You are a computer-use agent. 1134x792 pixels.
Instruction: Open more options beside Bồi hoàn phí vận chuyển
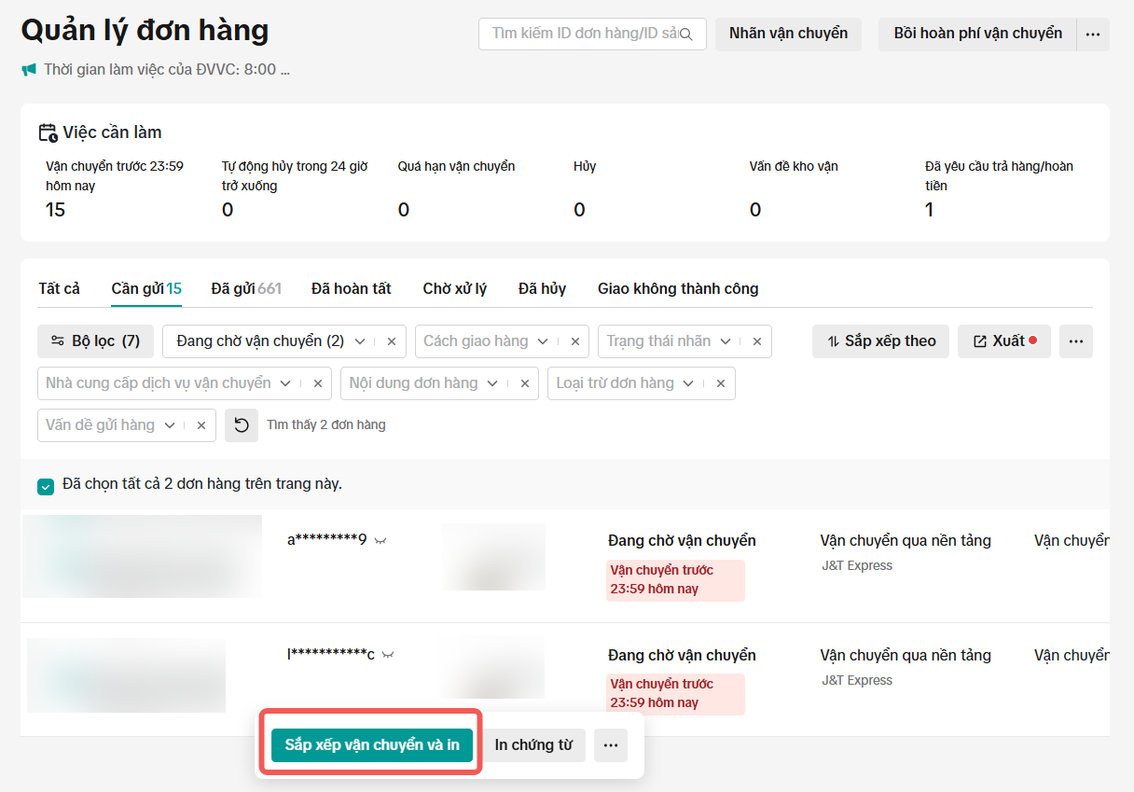click(x=1093, y=35)
